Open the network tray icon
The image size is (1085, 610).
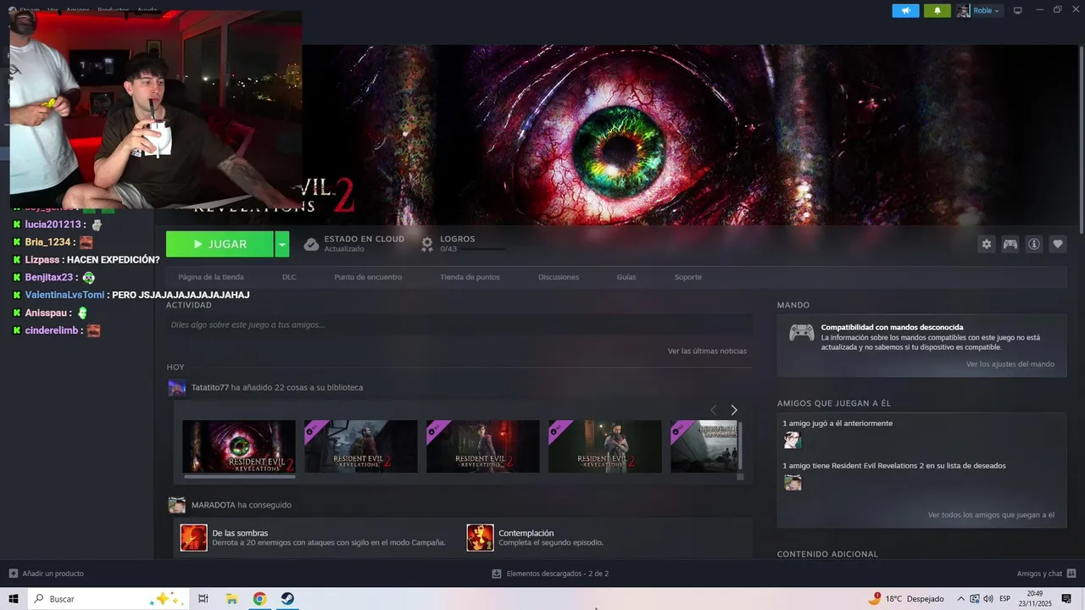[x=975, y=599]
